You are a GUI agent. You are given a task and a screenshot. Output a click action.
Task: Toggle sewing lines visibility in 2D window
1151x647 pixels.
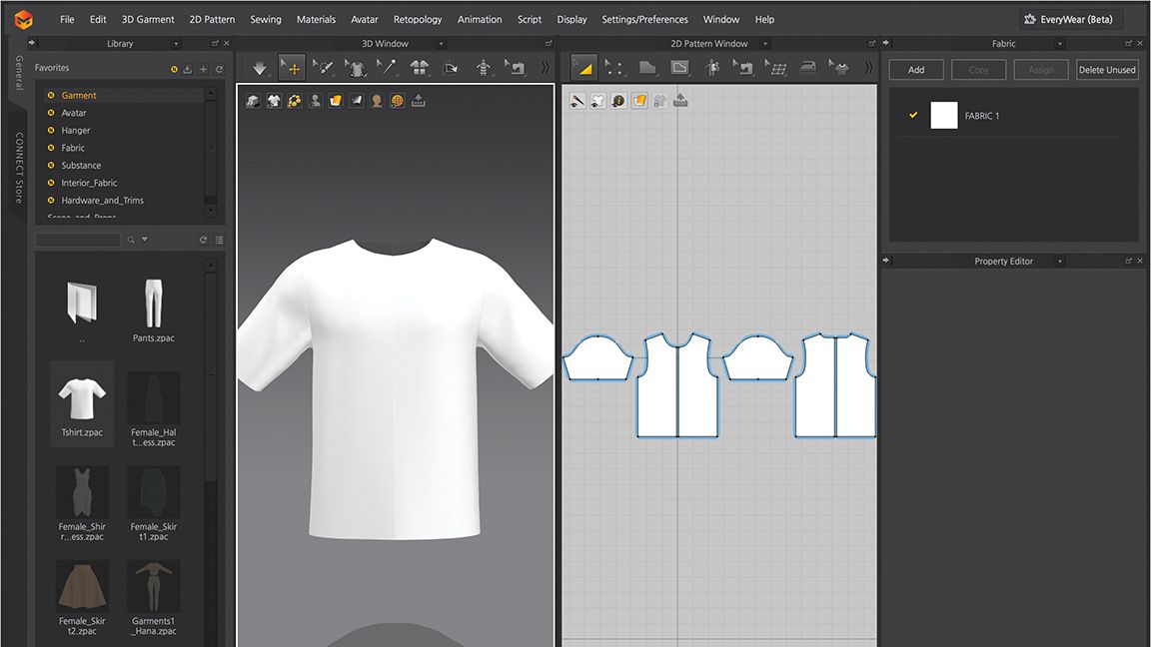pos(576,101)
